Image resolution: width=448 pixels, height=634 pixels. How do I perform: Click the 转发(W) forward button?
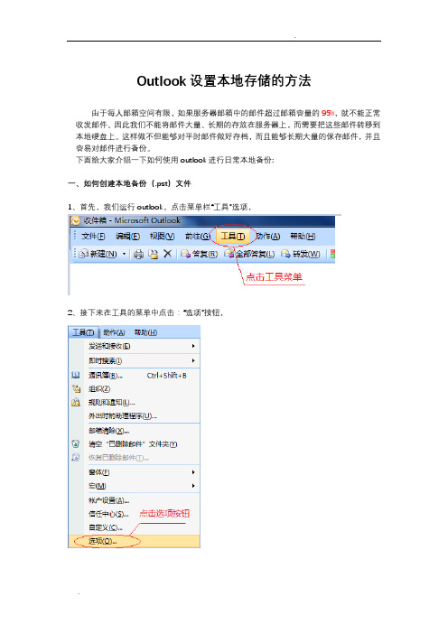[x=301, y=254]
